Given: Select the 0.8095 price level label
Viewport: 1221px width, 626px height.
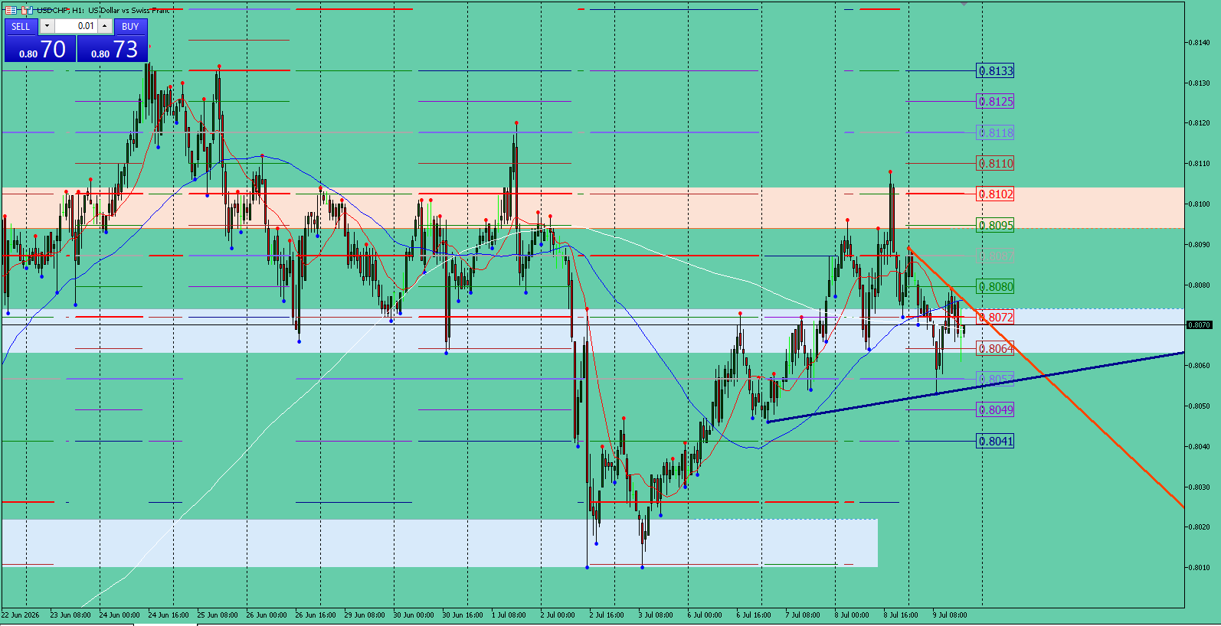Looking at the screenshot, I should [995, 226].
